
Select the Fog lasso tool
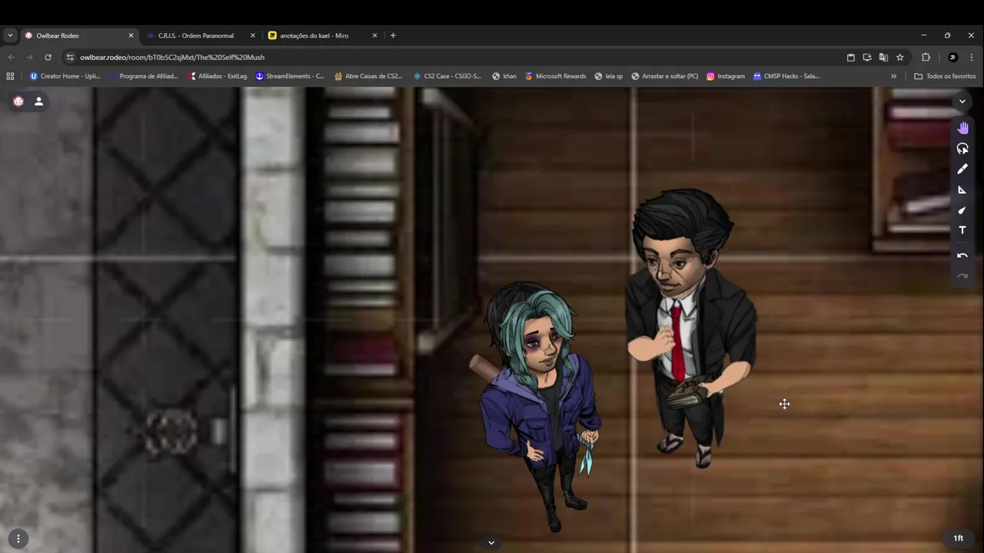click(962, 149)
